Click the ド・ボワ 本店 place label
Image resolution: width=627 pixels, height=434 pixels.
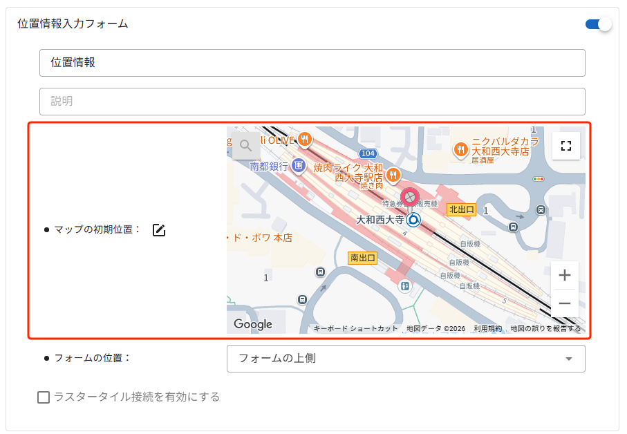[x=260, y=238]
